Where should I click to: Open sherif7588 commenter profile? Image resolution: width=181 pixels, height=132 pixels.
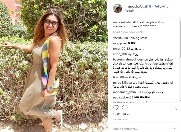click(x=120, y=38)
